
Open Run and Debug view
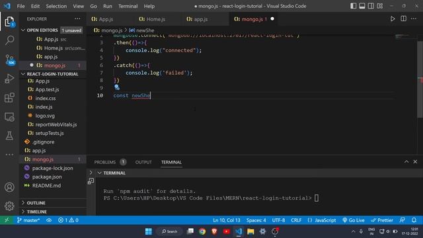tap(9, 79)
